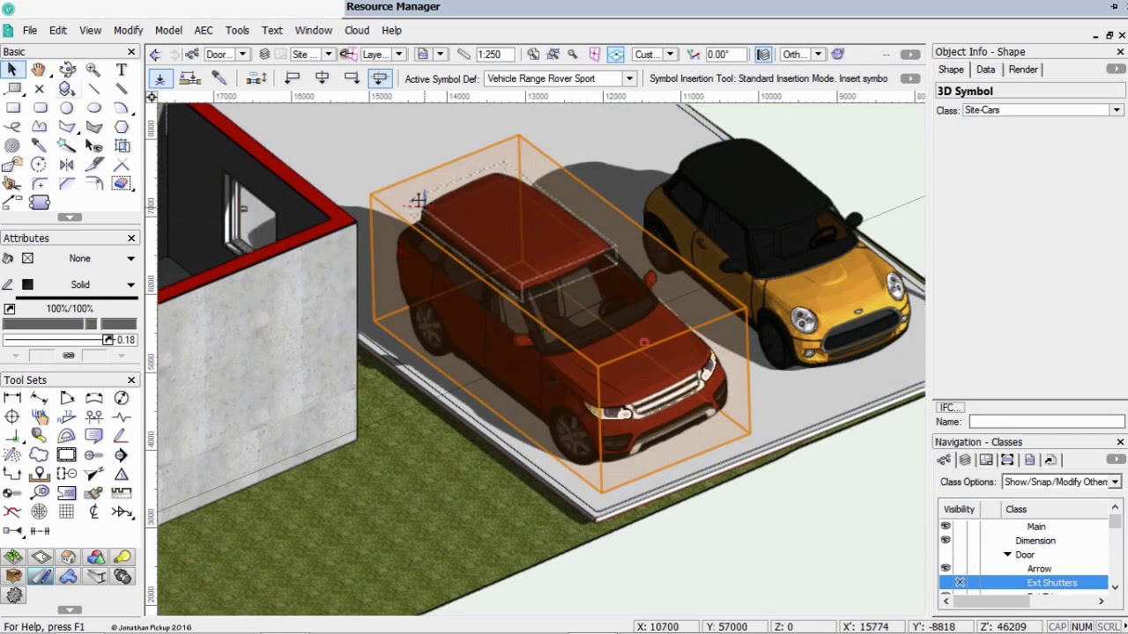Select the Mirror tool
1128x634 pixels.
point(67,165)
